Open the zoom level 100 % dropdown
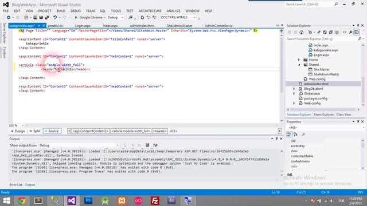The height and width of the screenshot is (206, 367). [22, 125]
